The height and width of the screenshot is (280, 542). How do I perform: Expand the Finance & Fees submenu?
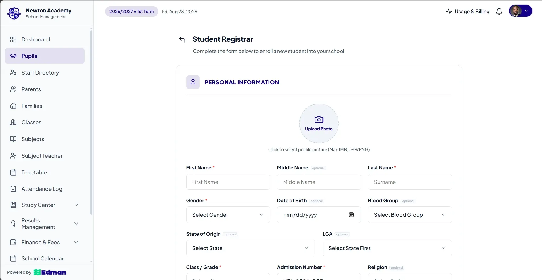76,242
